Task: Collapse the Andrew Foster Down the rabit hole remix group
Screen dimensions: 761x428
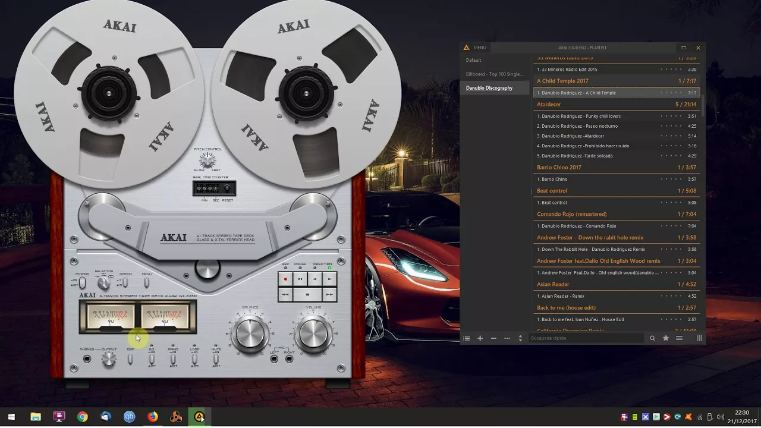Action: coord(617,237)
